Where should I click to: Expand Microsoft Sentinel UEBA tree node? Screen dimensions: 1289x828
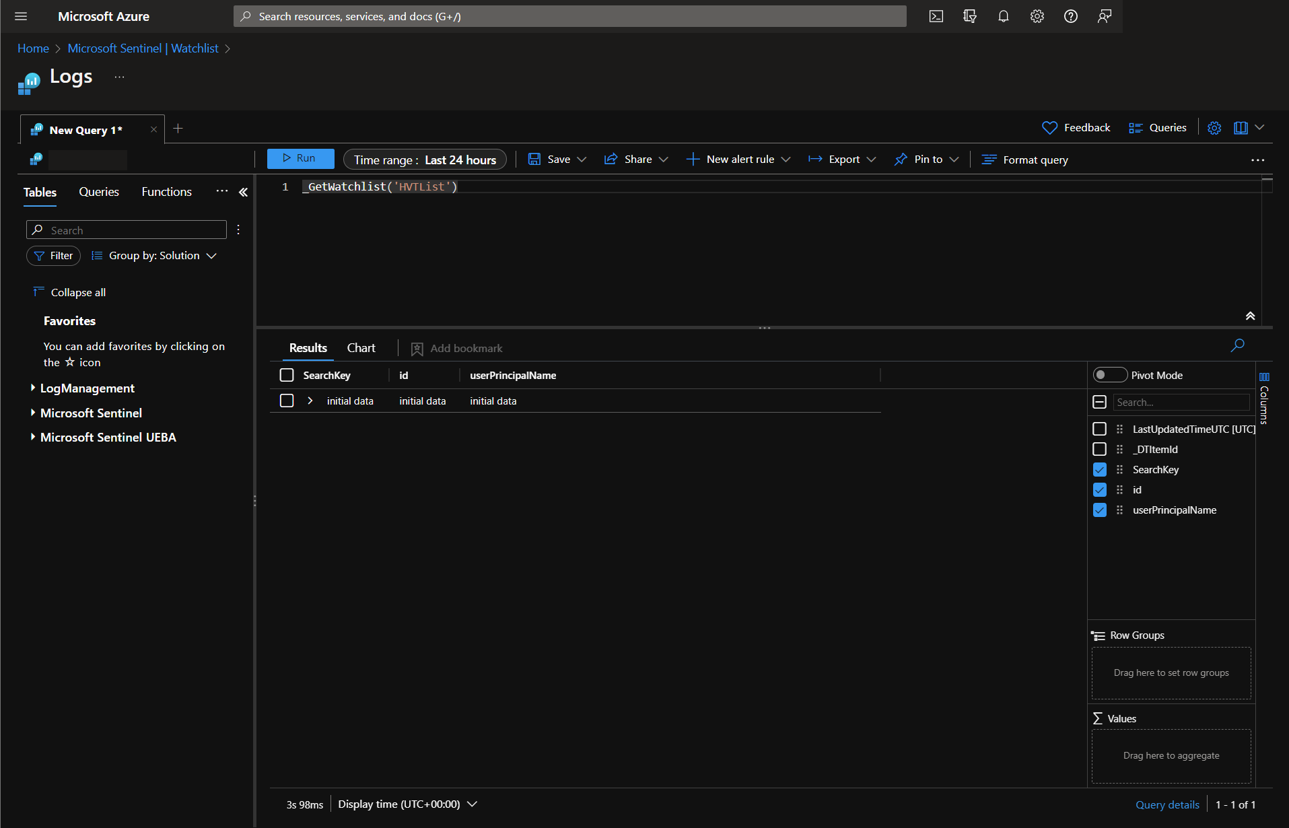(x=32, y=437)
